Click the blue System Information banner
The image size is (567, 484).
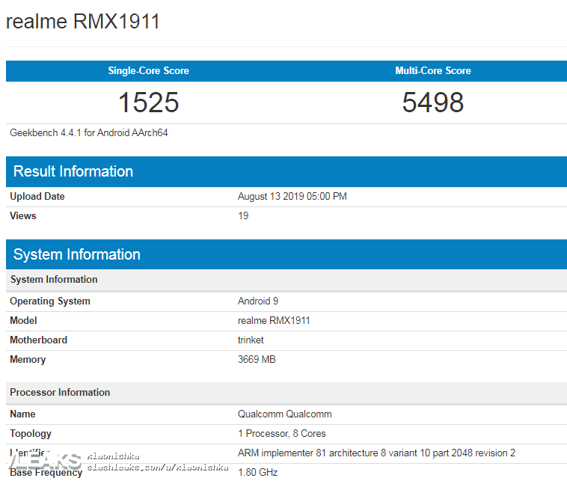pos(286,254)
